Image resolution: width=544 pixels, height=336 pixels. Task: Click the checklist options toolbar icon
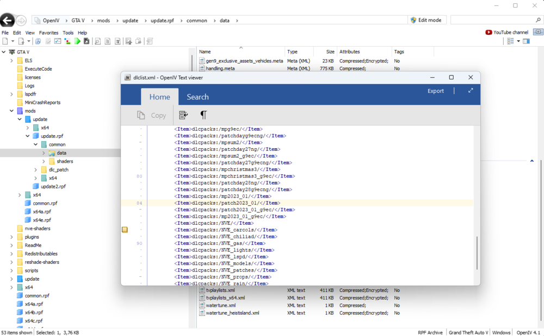click(58, 41)
